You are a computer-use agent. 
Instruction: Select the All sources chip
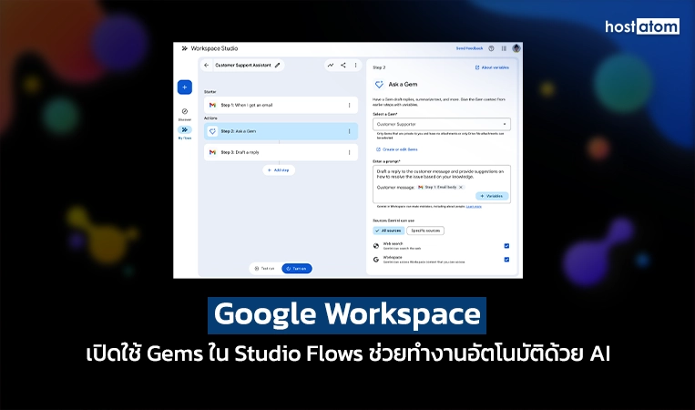pos(389,231)
